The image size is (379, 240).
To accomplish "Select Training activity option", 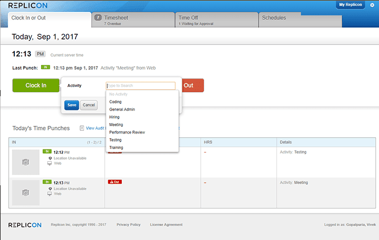I will pyautogui.click(x=116, y=148).
